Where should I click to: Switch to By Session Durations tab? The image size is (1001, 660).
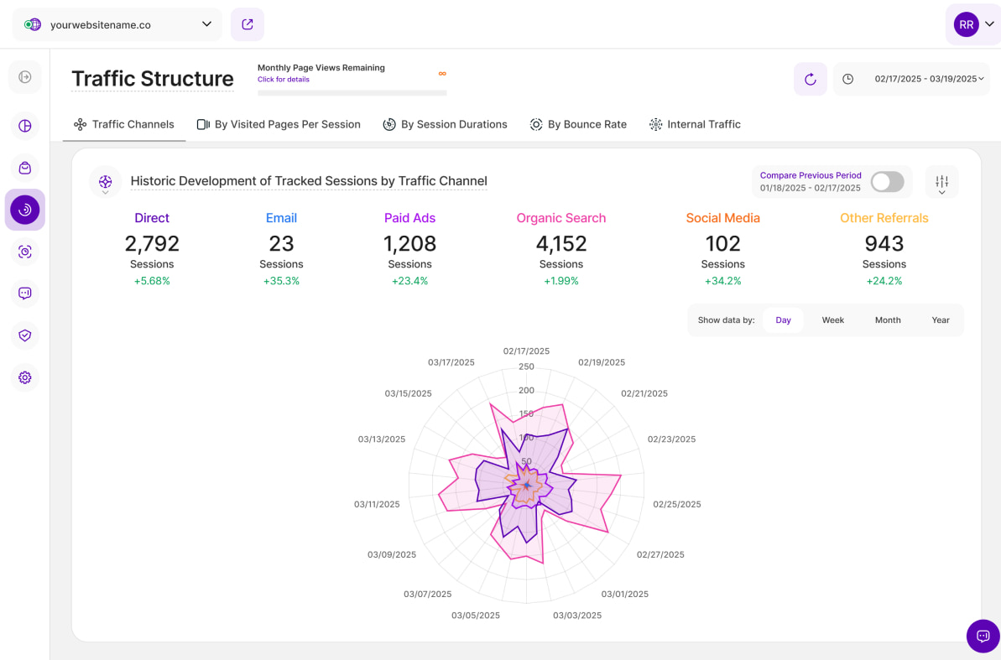[445, 124]
